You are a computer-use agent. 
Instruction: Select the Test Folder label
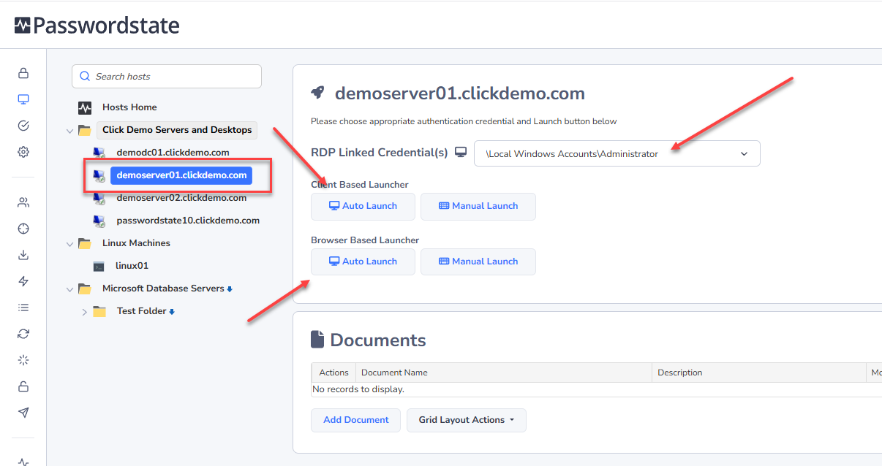(142, 311)
